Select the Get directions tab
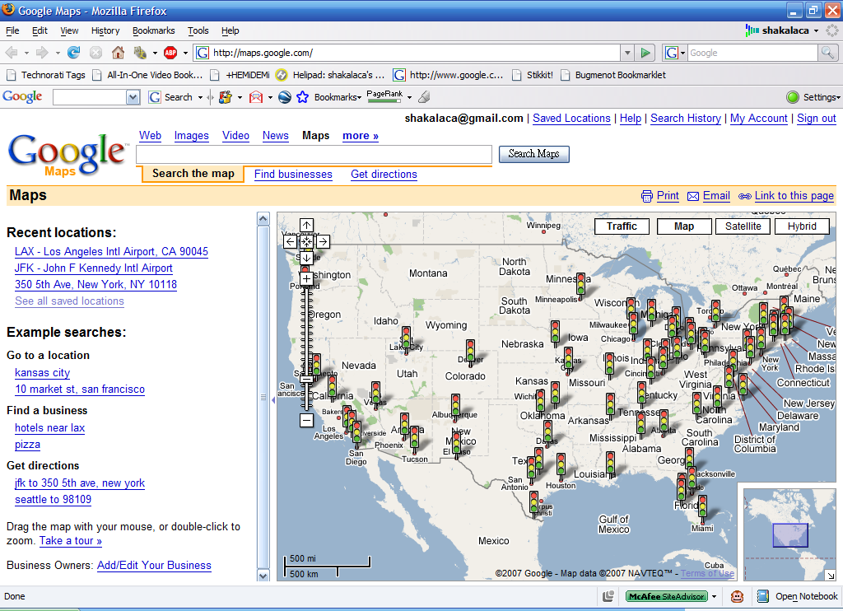 click(384, 175)
